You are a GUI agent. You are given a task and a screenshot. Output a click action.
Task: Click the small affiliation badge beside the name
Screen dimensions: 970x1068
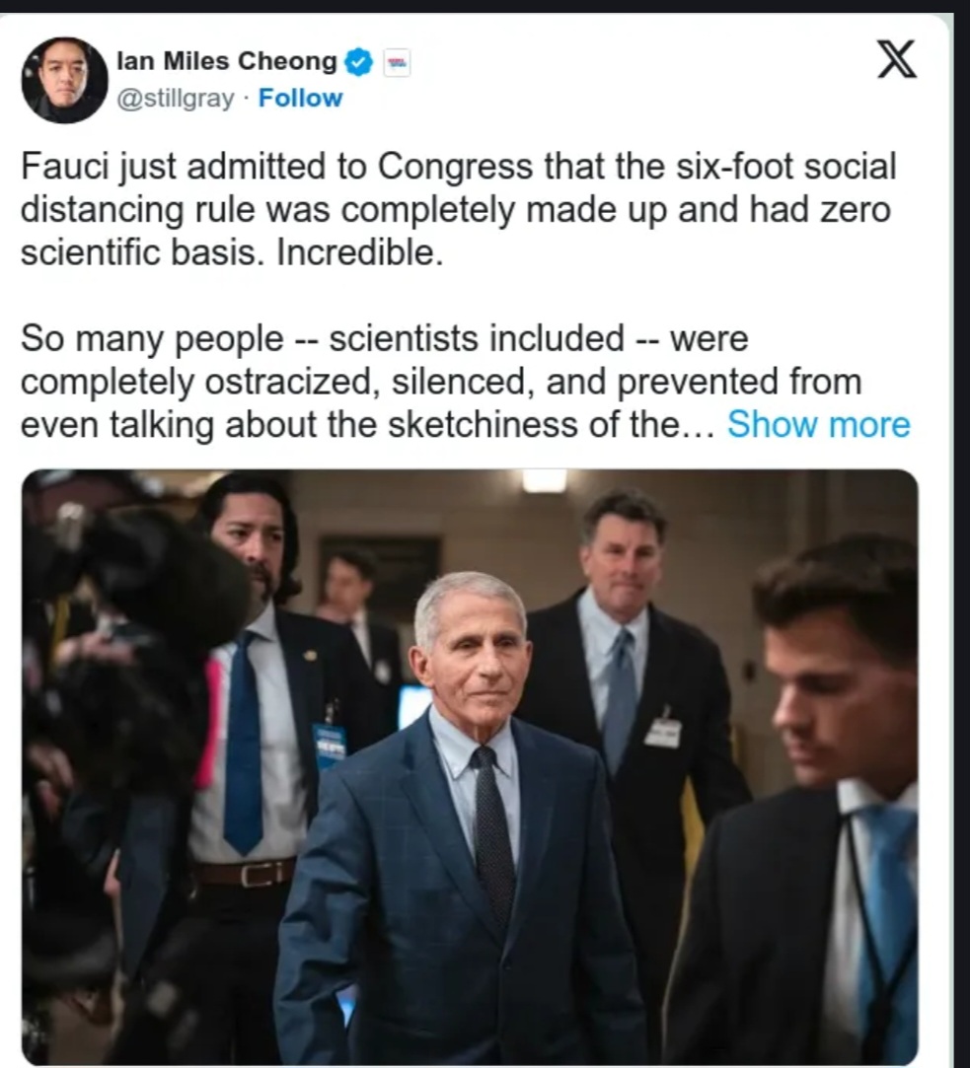tap(395, 62)
